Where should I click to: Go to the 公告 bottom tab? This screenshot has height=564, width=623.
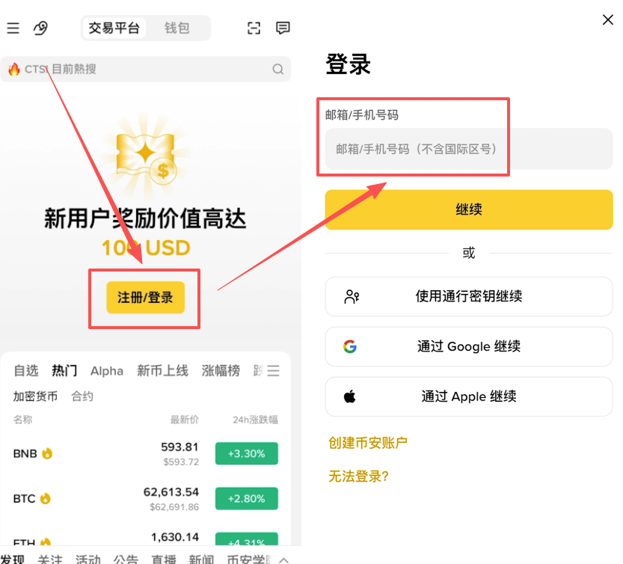pos(126,560)
